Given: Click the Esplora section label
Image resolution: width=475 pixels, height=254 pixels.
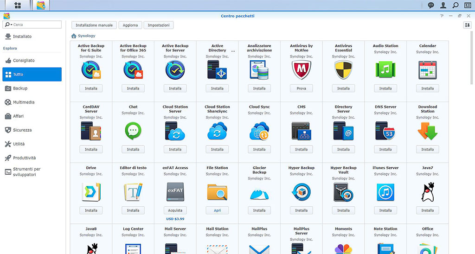Looking at the screenshot, I should click(x=10, y=48).
